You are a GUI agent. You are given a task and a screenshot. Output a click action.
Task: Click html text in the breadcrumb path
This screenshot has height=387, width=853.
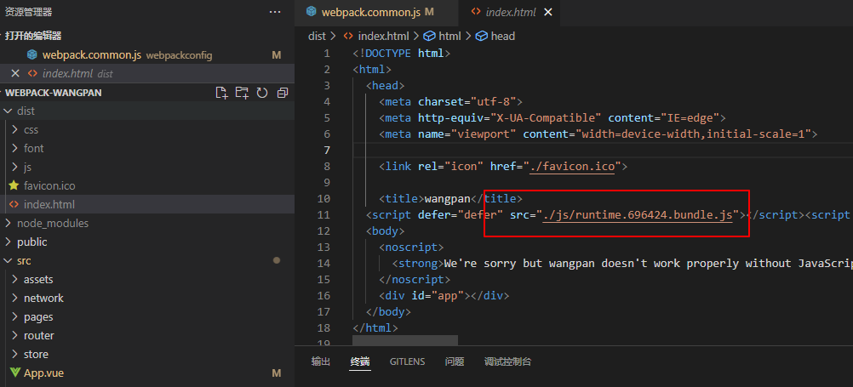(x=449, y=37)
